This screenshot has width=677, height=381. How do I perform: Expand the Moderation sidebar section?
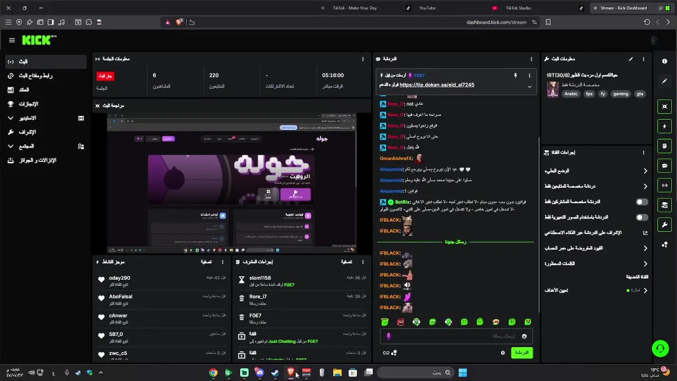coord(45,132)
